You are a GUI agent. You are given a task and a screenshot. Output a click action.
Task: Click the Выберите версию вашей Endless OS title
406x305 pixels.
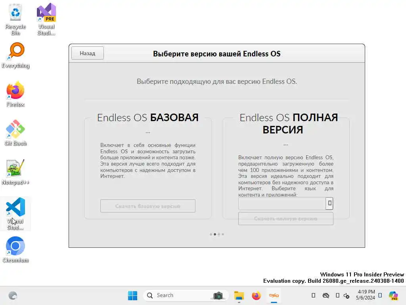click(x=217, y=54)
